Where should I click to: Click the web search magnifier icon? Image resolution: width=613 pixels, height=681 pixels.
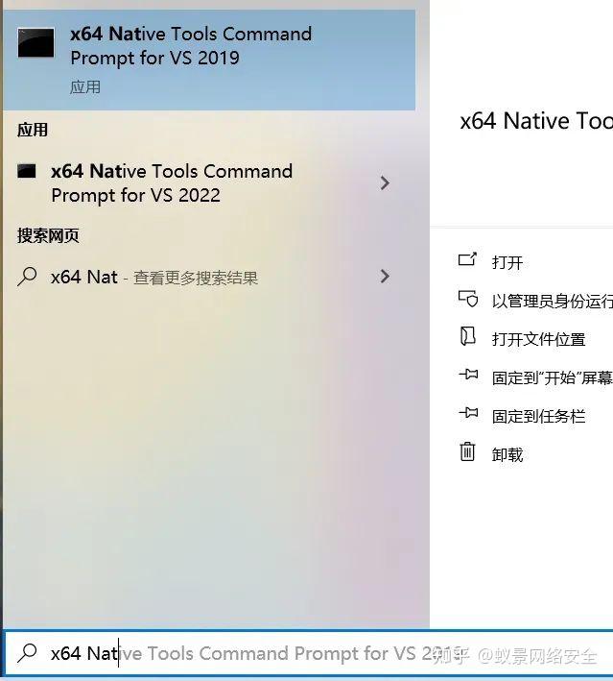click(27, 277)
